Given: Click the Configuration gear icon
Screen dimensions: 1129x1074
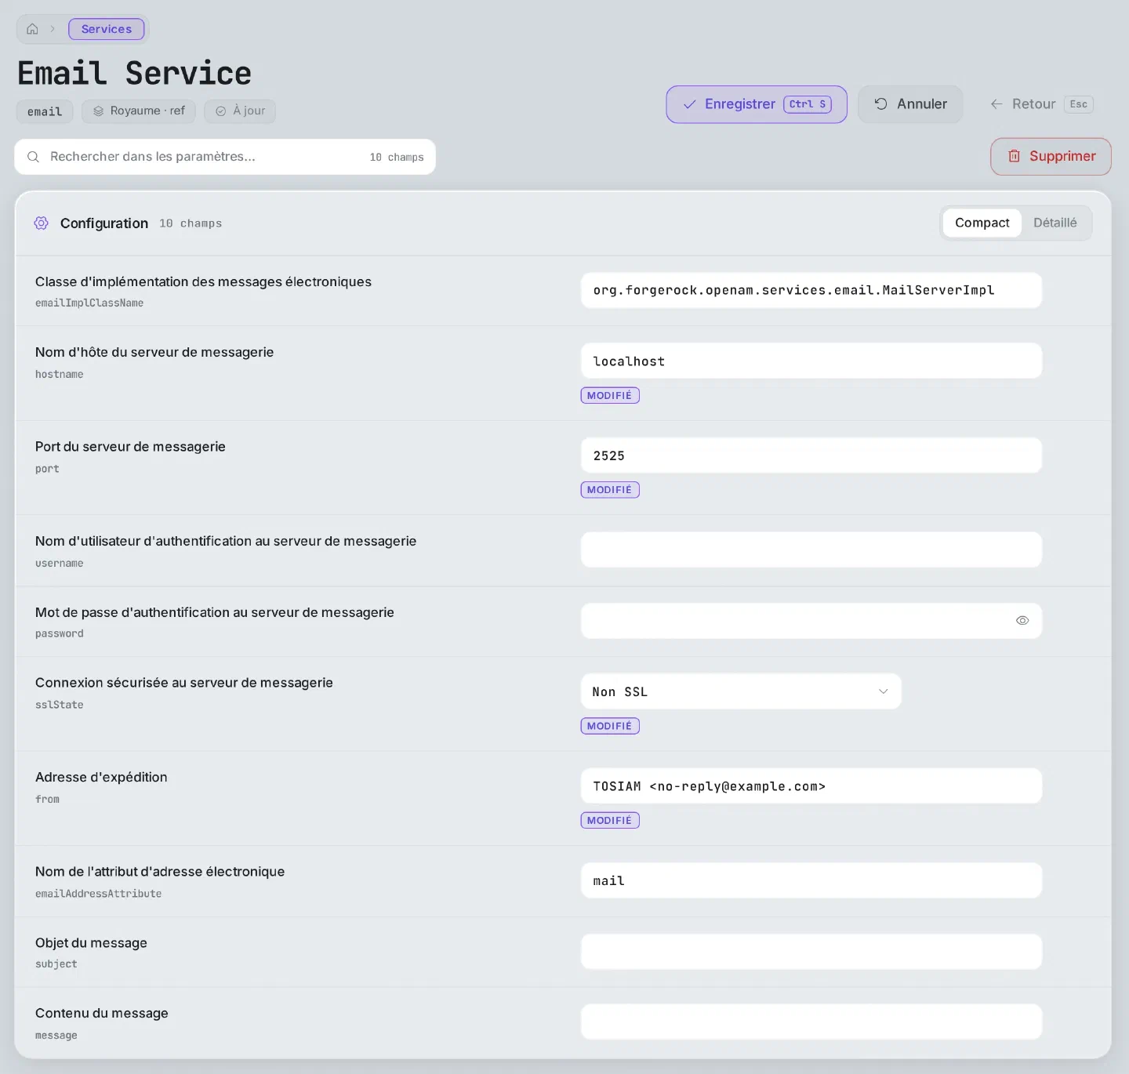Looking at the screenshot, I should tap(42, 223).
